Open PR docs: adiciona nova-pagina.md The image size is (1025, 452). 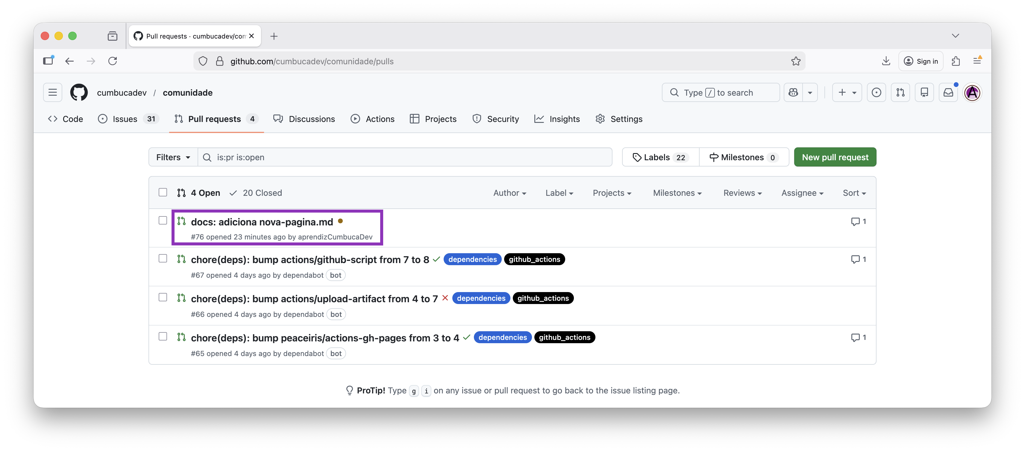(x=262, y=222)
